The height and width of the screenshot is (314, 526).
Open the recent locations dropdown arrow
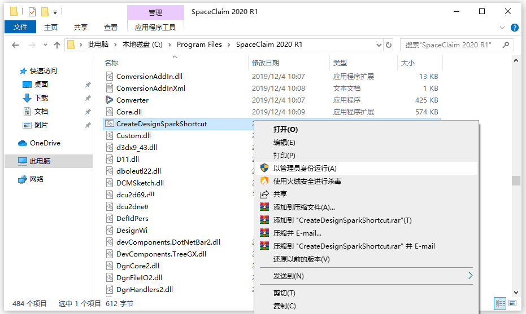coord(45,45)
